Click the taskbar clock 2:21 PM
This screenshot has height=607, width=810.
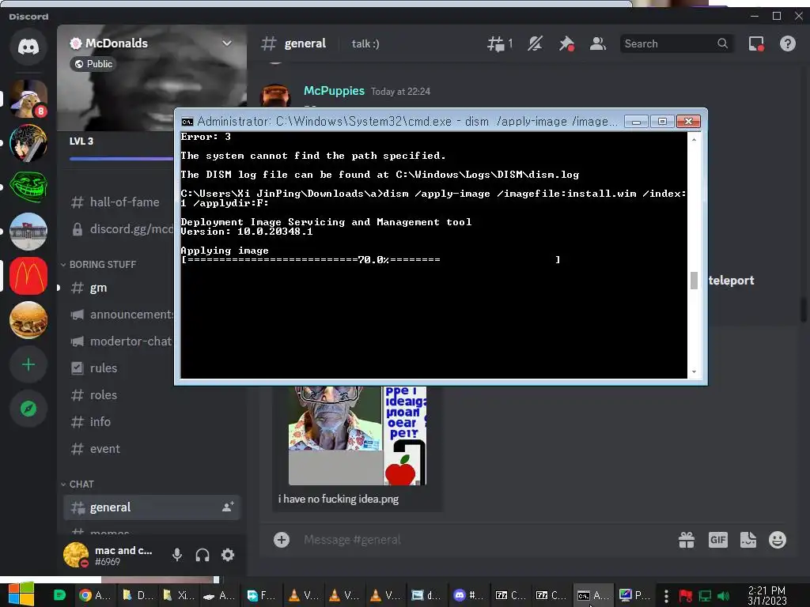pos(767,595)
